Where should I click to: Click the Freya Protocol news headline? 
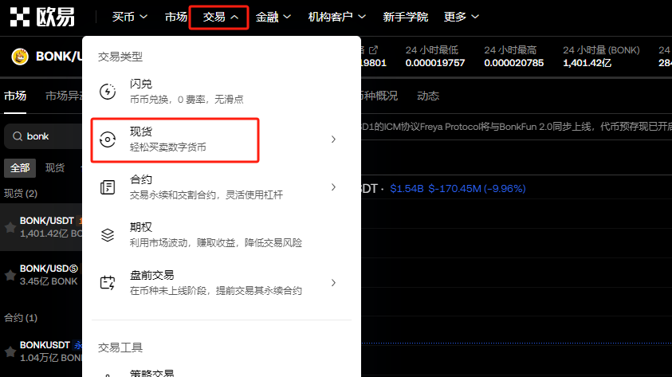point(517,127)
